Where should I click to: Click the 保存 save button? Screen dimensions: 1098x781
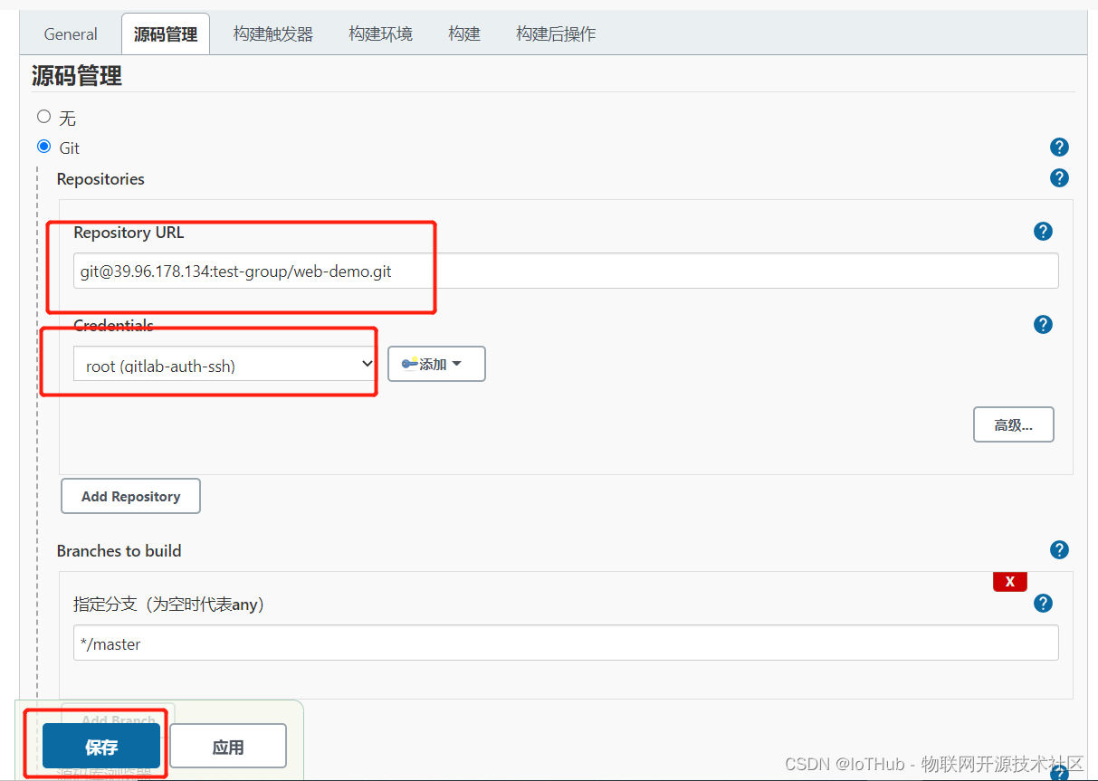point(101,747)
